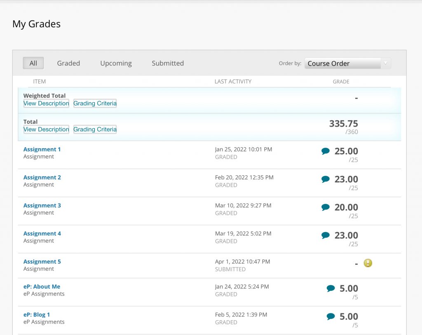Open View Description for the Total row
This screenshot has height=335, width=422.
point(46,130)
